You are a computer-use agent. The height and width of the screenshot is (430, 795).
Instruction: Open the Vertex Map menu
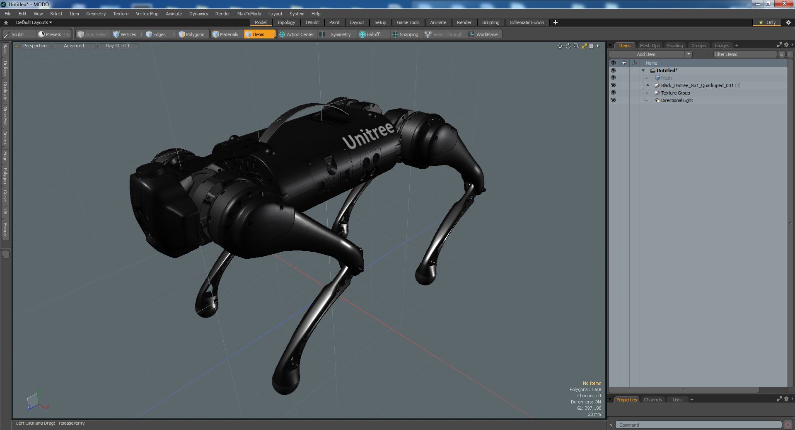click(147, 14)
